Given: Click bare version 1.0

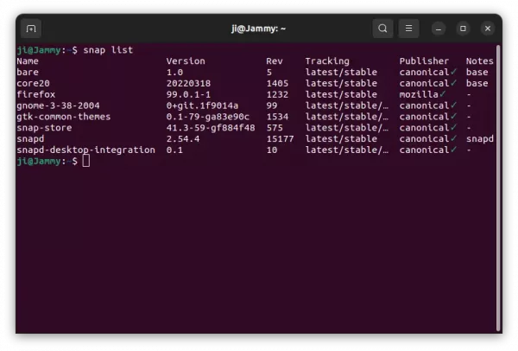Looking at the screenshot, I should (174, 72).
